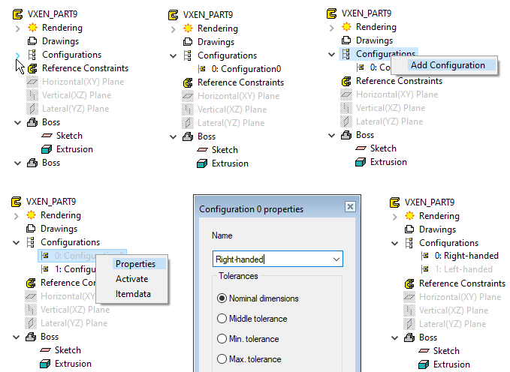This screenshot has height=372, width=510.
Task: Choose the Middle tolerance option
Action: pyautogui.click(x=222, y=318)
